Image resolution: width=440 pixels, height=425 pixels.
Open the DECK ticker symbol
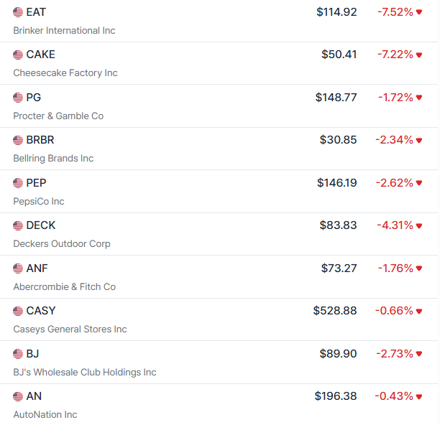(x=40, y=225)
